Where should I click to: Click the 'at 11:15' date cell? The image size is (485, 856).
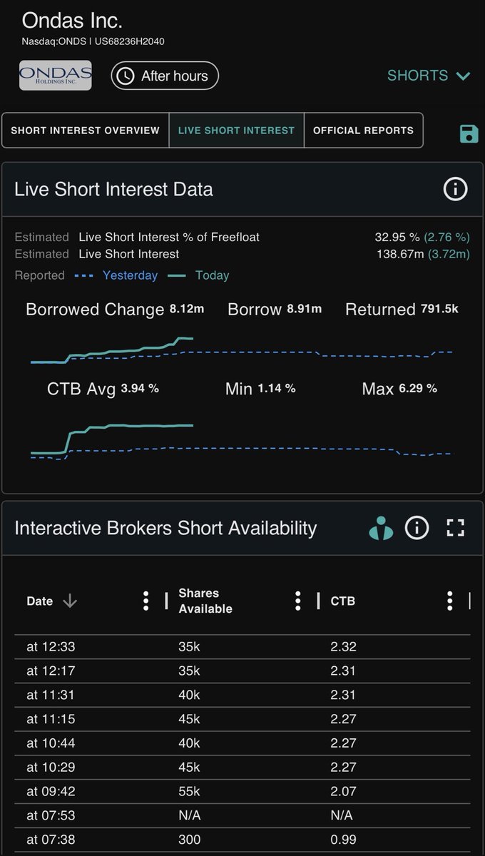pyautogui.click(x=51, y=719)
